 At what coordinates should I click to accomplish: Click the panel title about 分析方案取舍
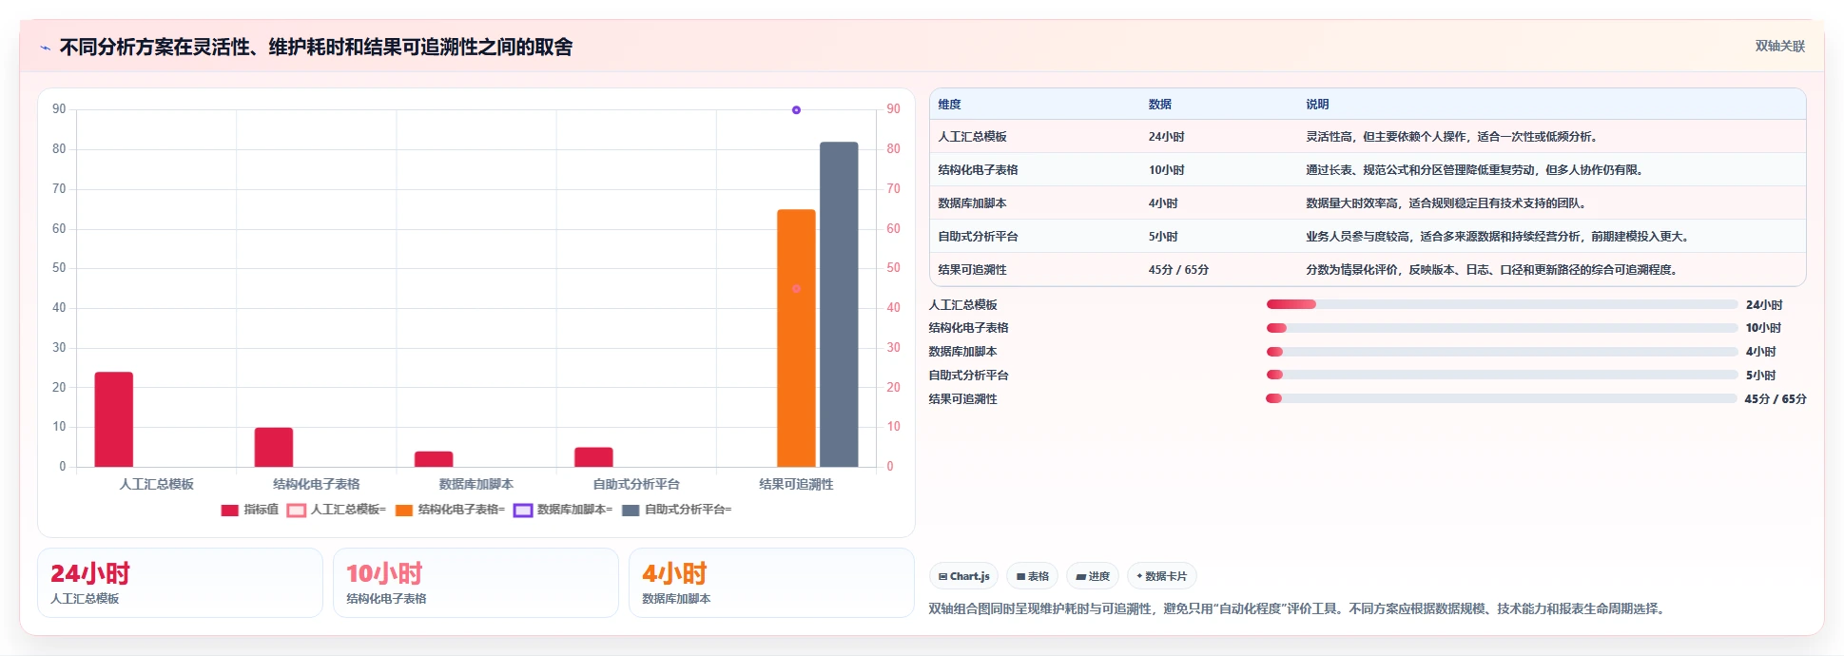coord(316,48)
